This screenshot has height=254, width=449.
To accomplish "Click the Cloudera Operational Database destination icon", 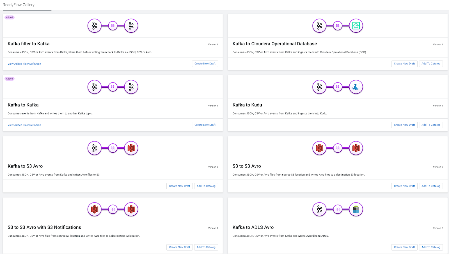I will [356, 26].
